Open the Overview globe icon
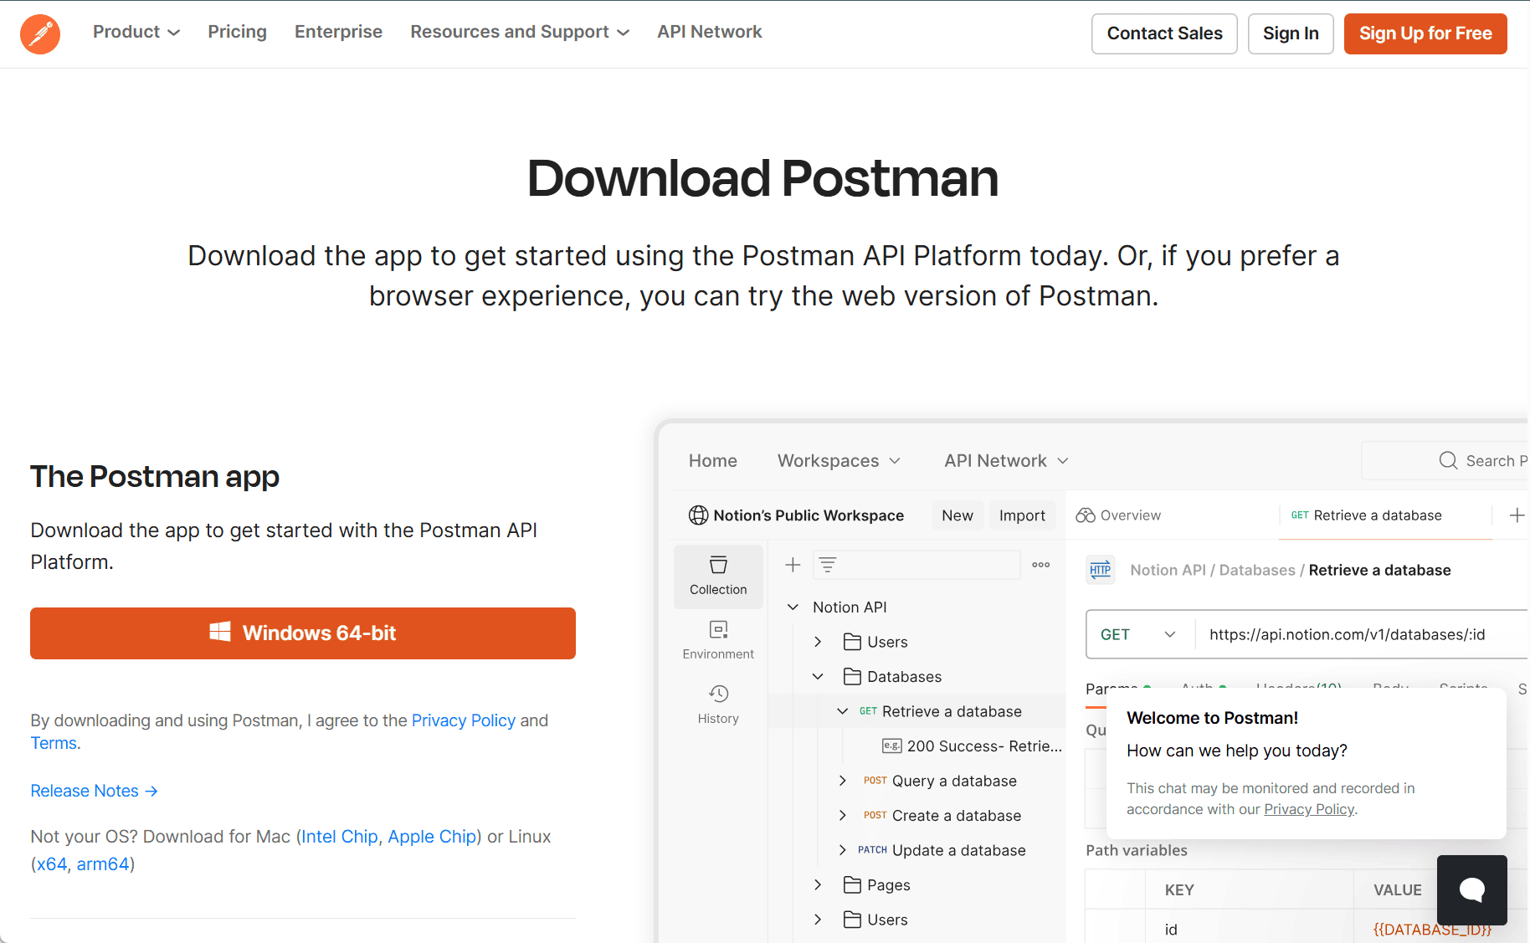This screenshot has width=1530, height=943. [1085, 515]
